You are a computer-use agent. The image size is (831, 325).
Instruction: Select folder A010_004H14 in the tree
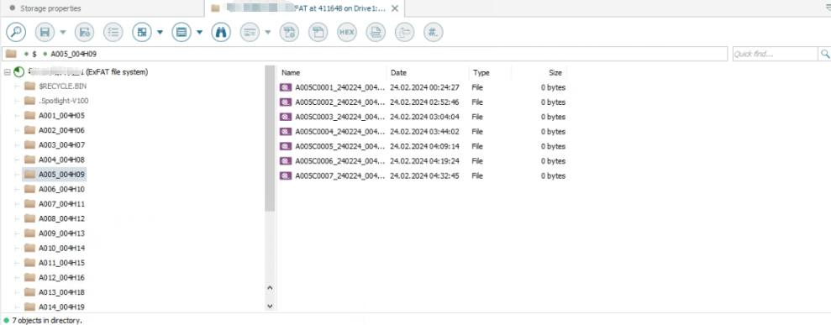tap(61, 248)
